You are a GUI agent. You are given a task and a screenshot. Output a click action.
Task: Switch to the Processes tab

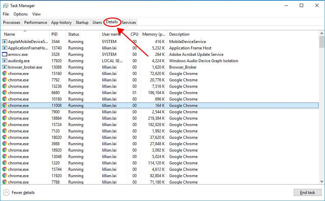tap(11, 23)
